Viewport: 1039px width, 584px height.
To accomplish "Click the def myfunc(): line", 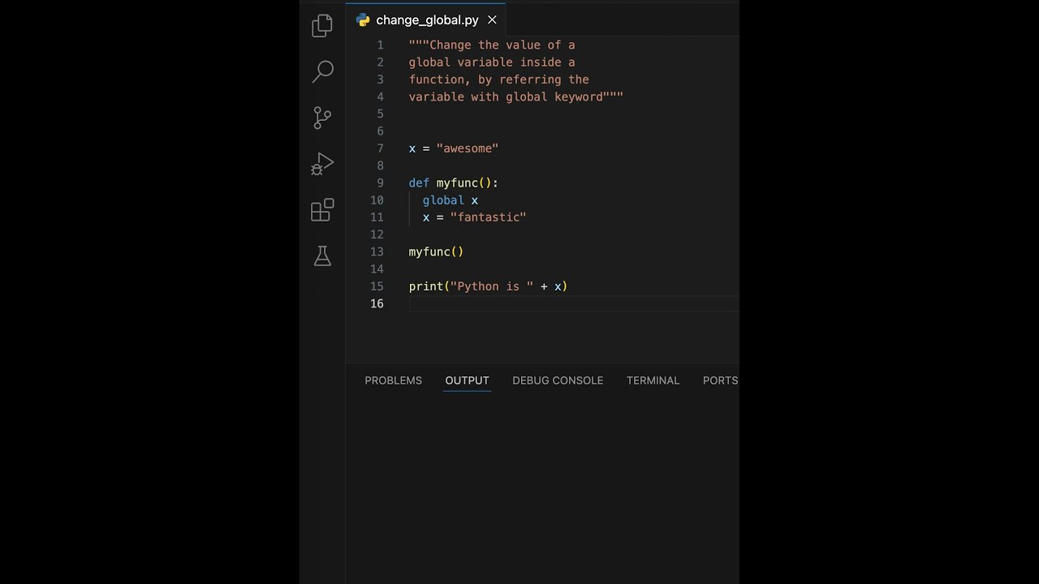I will (x=454, y=183).
